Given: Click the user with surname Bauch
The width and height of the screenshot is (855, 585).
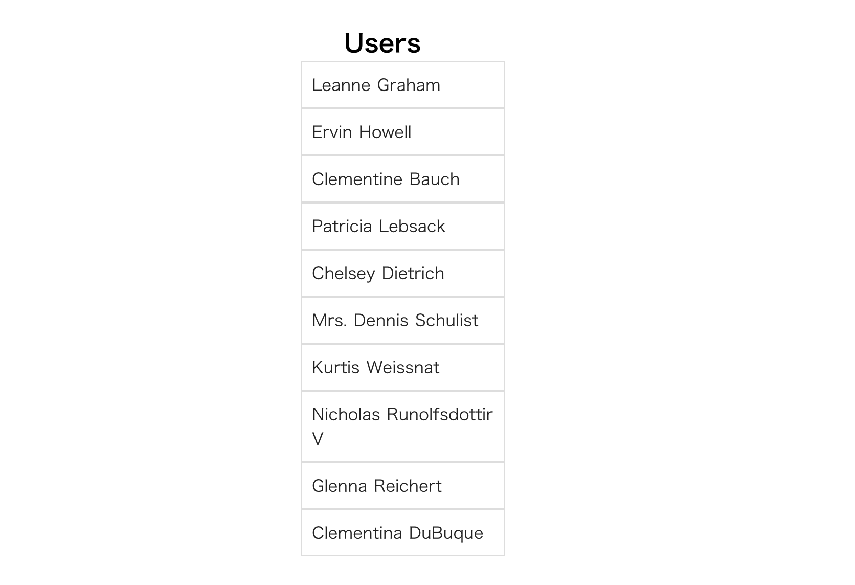Looking at the screenshot, I should pos(402,179).
